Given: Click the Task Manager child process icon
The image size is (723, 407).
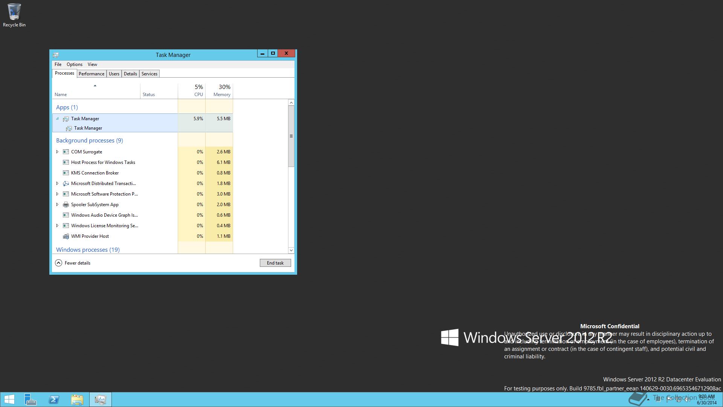Looking at the screenshot, I should tap(69, 128).
